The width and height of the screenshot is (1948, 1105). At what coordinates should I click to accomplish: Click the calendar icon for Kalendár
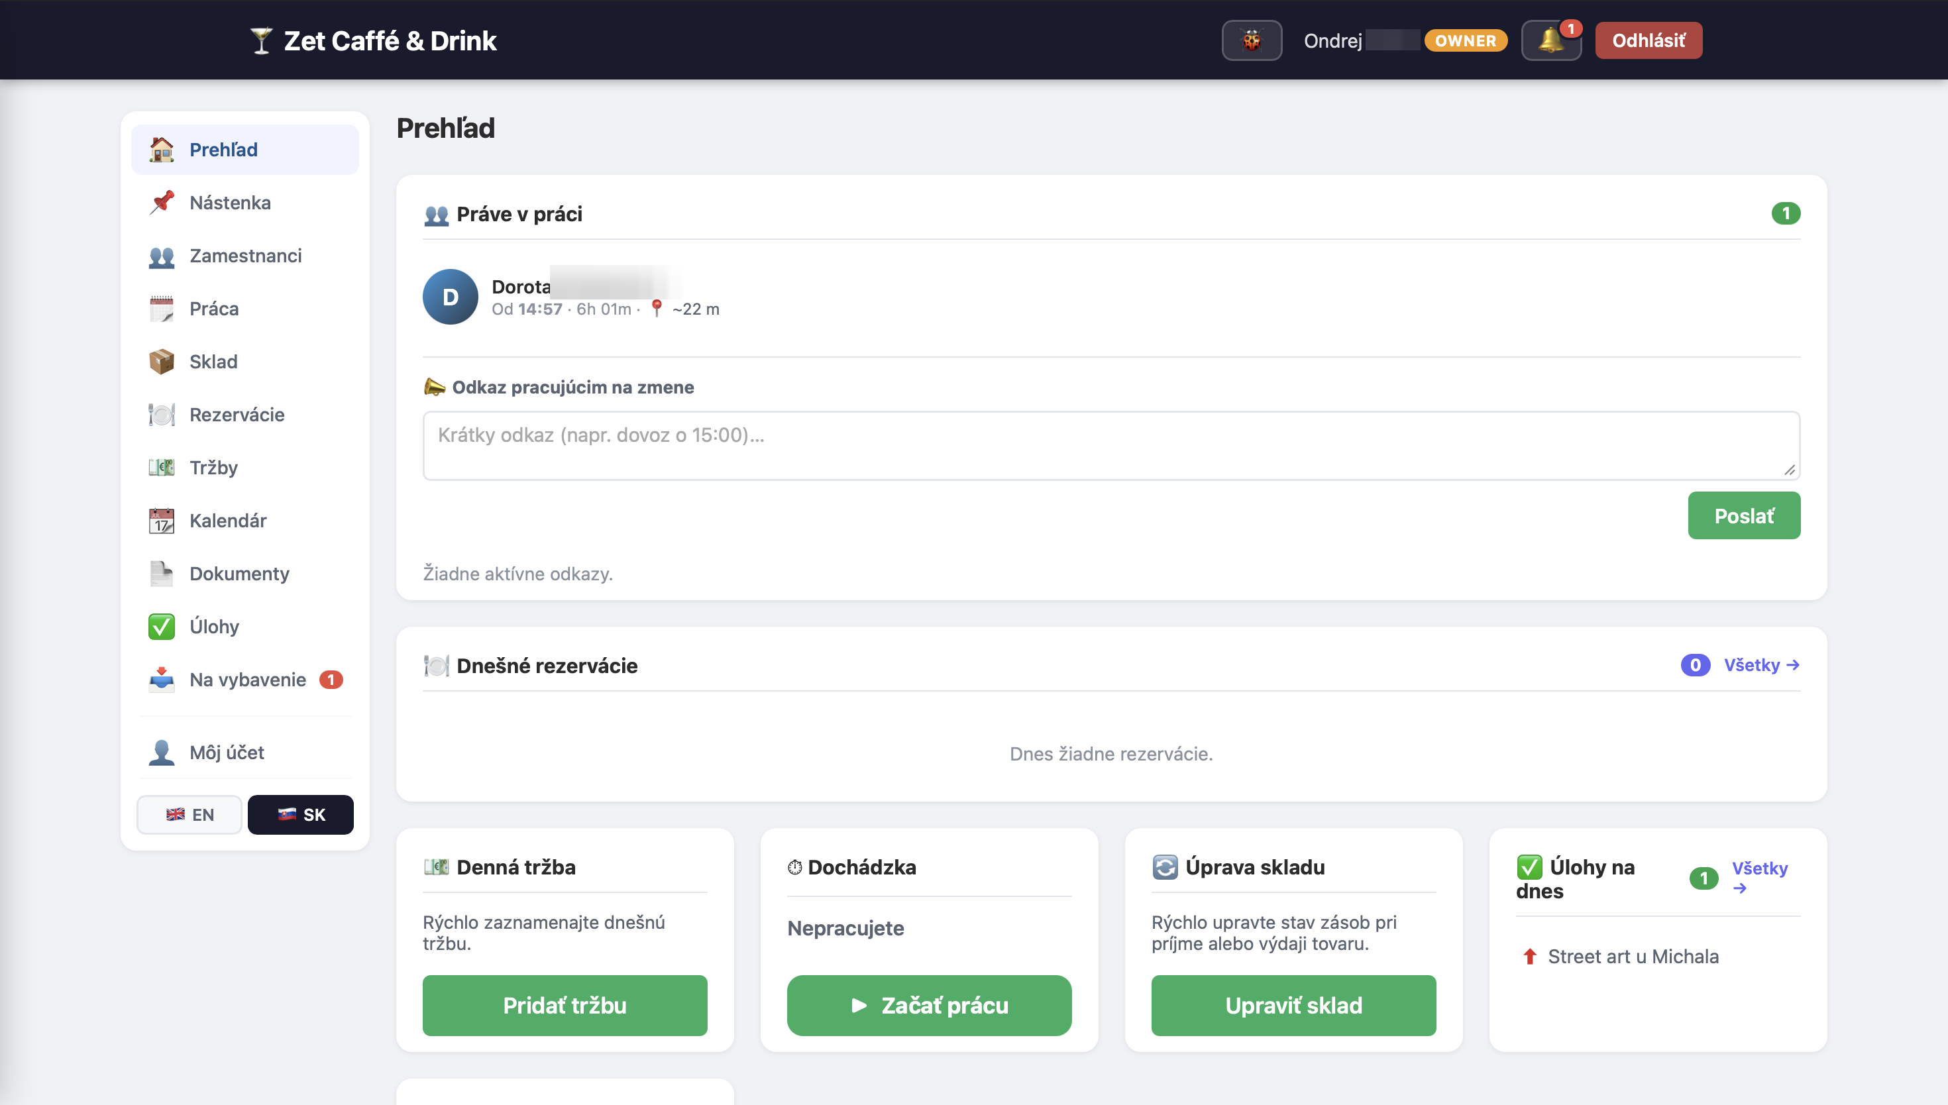tap(162, 521)
